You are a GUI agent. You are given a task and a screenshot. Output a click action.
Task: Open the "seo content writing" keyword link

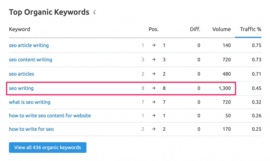(30, 59)
